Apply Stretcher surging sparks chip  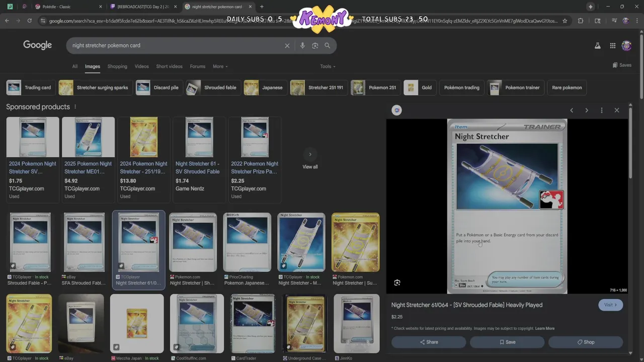click(95, 87)
